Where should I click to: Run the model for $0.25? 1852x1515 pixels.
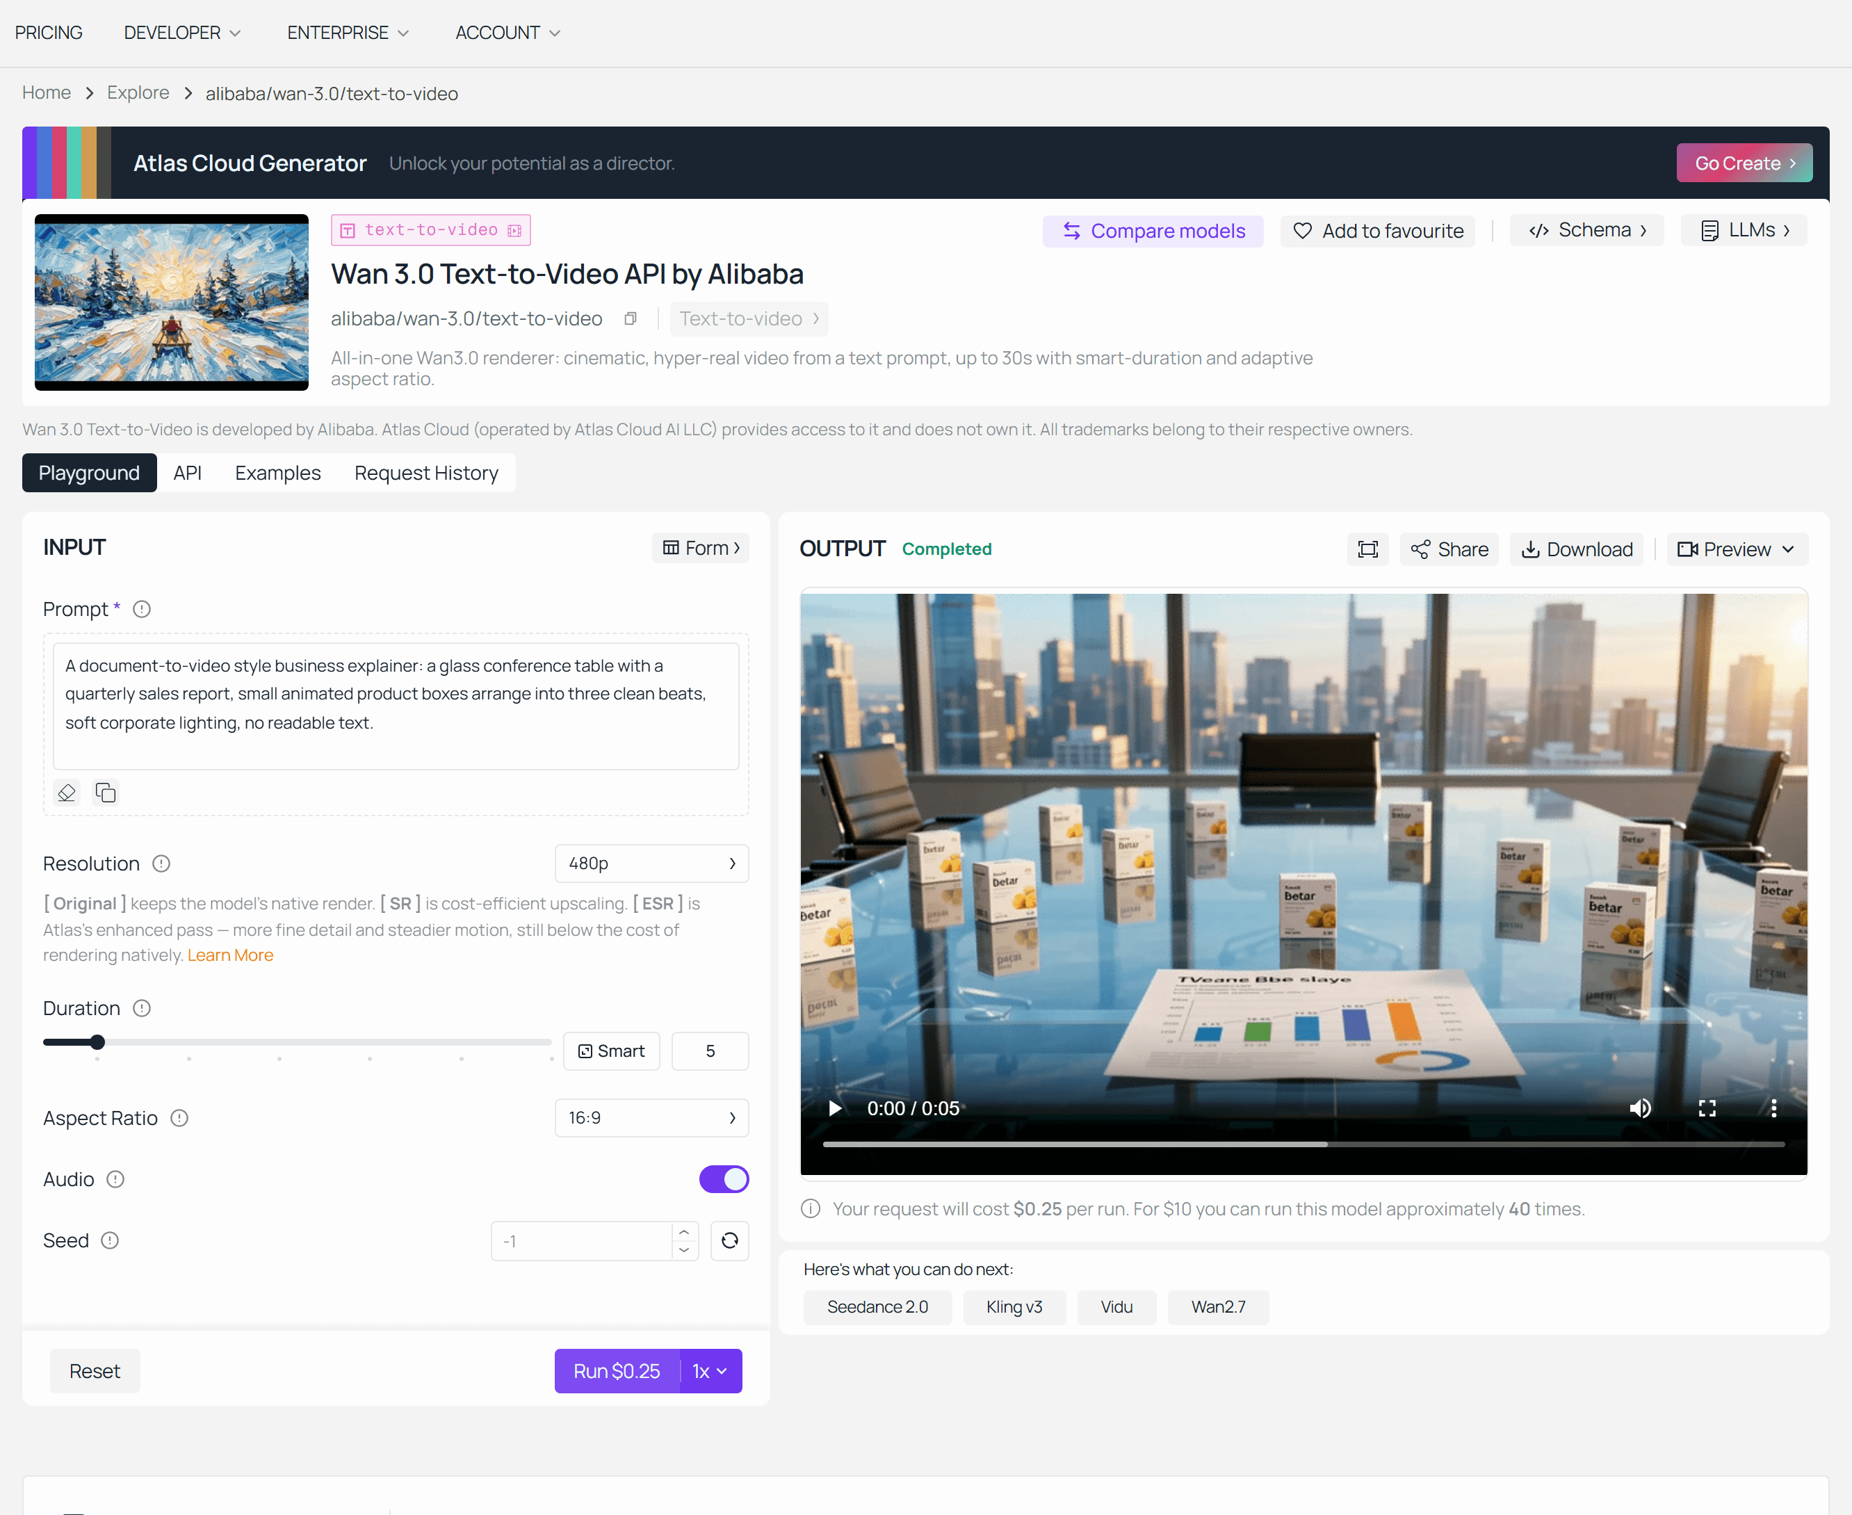(x=617, y=1371)
